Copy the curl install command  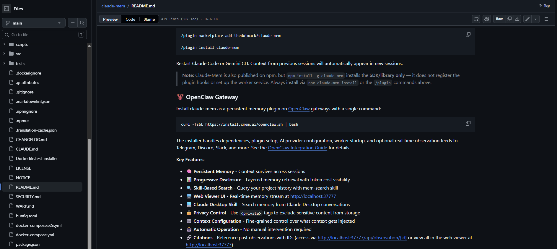point(468,123)
